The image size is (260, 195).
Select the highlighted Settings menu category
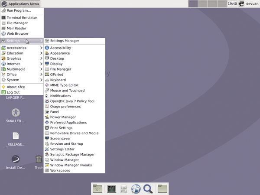click(x=22, y=41)
